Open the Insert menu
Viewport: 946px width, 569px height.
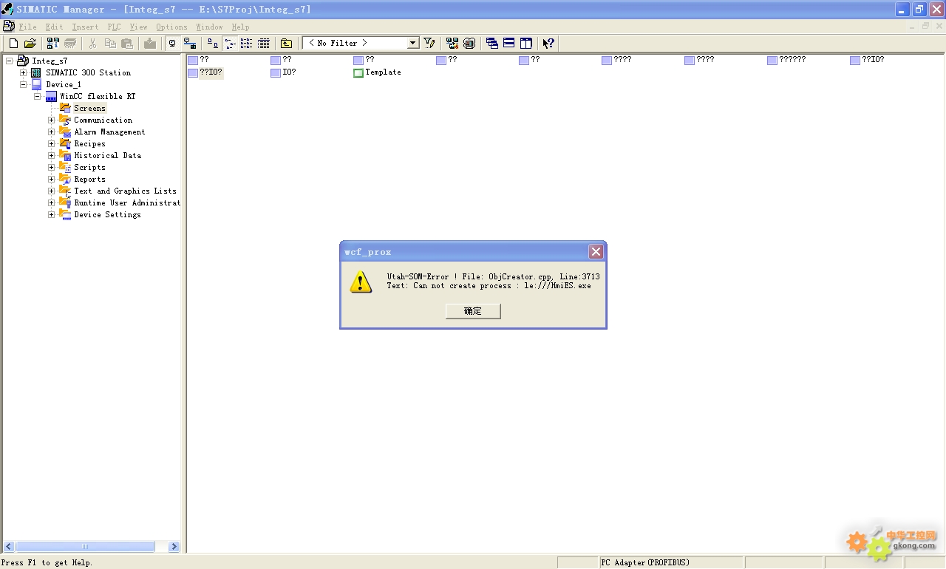point(85,27)
